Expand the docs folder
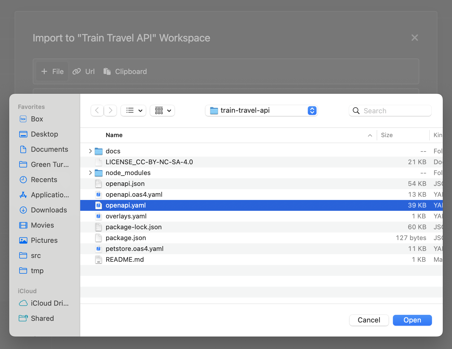This screenshot has width=452, height=349. [90, 151]
